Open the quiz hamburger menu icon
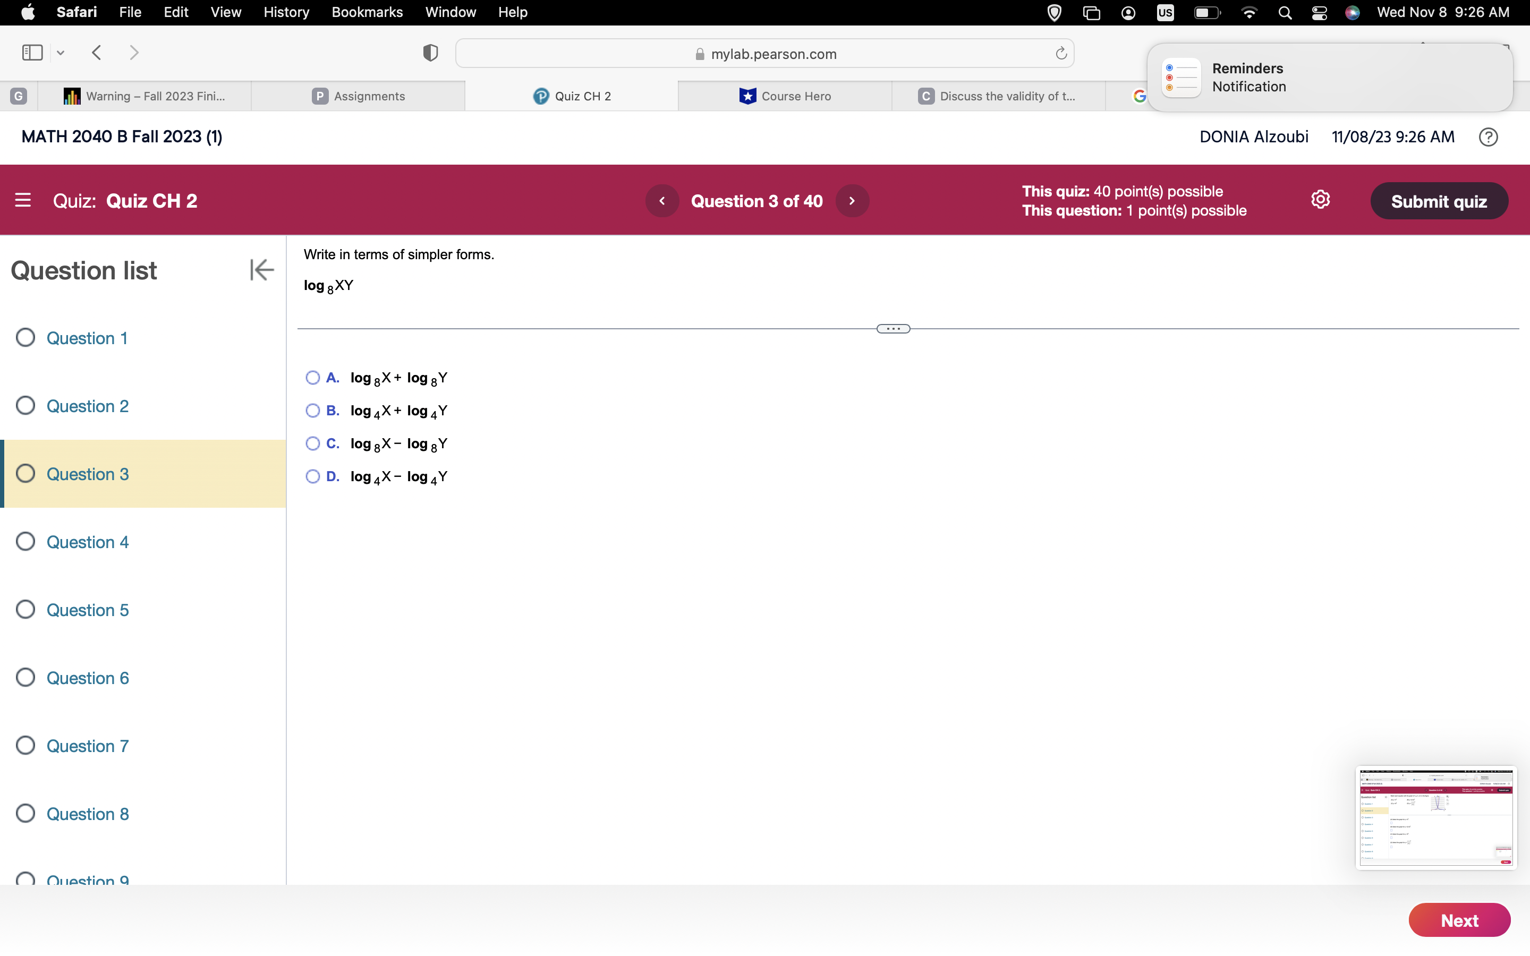This screenshot has height=956, width=1530. pos(23,200)
